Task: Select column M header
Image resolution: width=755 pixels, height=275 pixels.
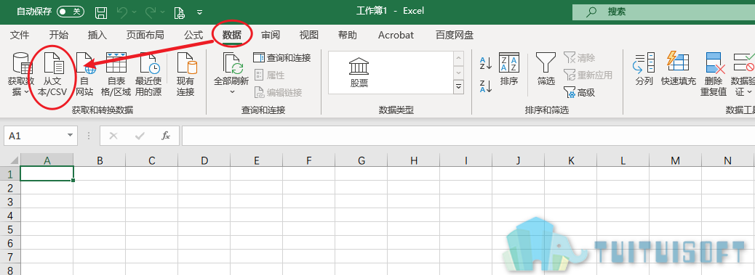Action: tap(676, 160)
